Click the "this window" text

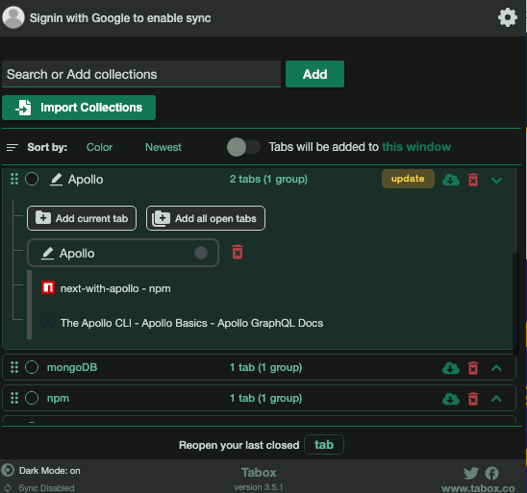pyautogui.click(x=416, y=147)
